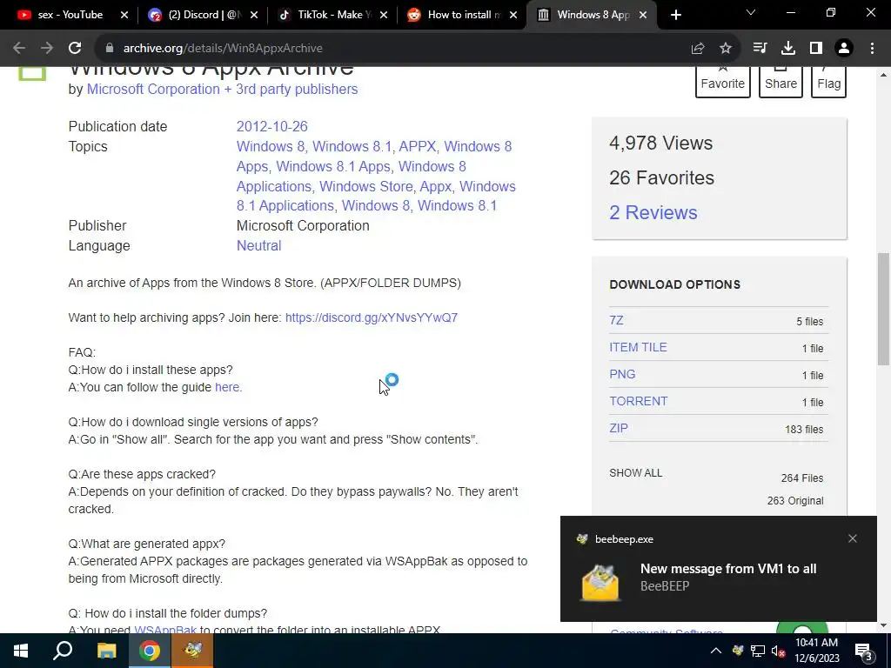
Task: Click the '263 Original' text
Action: pyautogui.click(x=795, y=501)
